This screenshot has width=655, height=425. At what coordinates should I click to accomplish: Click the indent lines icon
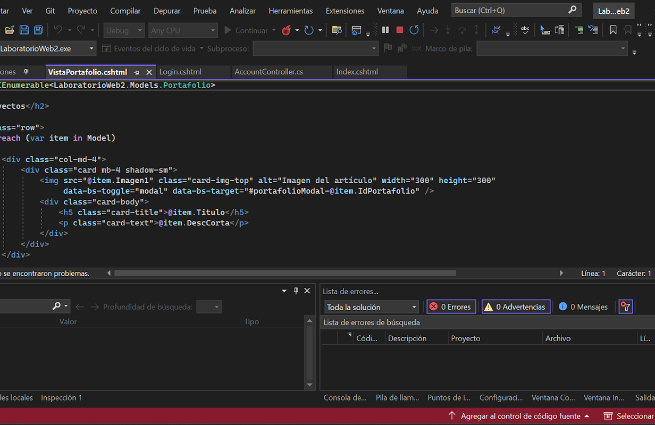point(579,30)
